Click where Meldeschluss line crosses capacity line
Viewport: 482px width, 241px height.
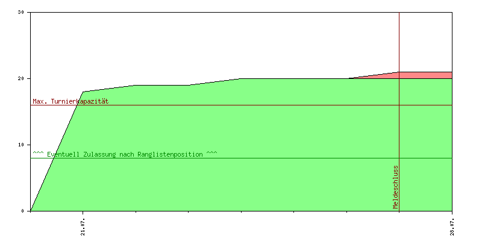(x=399, y=105)
